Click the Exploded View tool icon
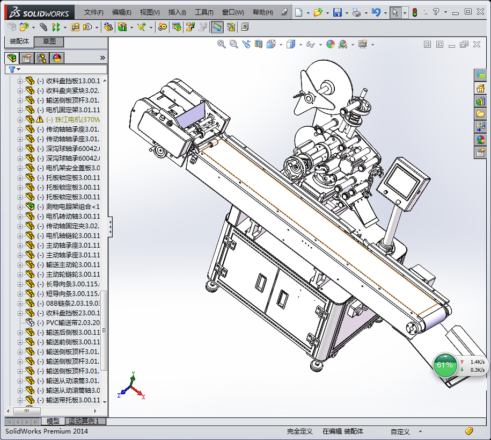 click(x=190, y=27)
